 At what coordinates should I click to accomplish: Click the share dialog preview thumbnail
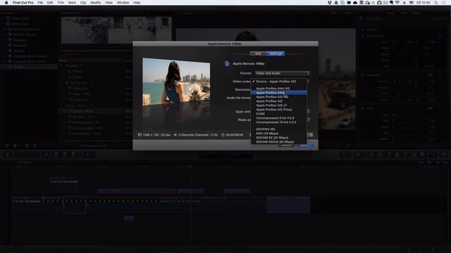coord(176,82)
